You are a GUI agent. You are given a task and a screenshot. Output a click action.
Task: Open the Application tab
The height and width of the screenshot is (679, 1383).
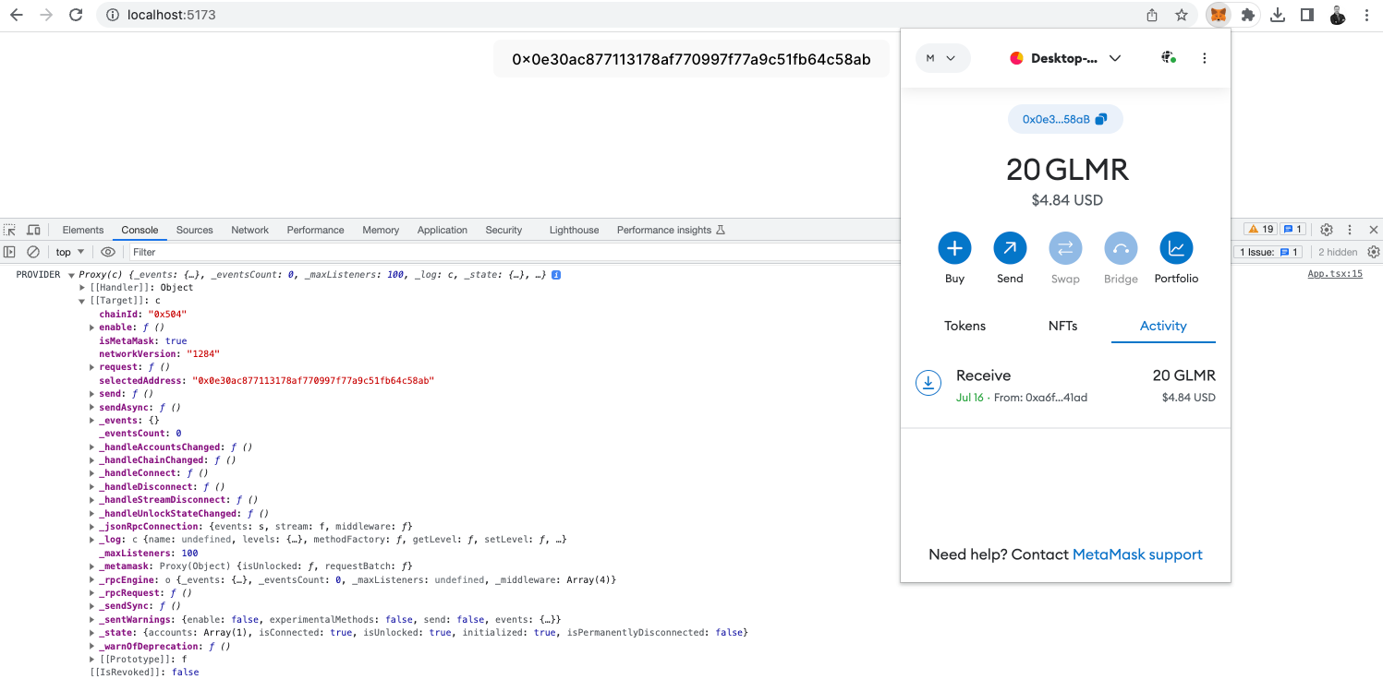[443, 230]
